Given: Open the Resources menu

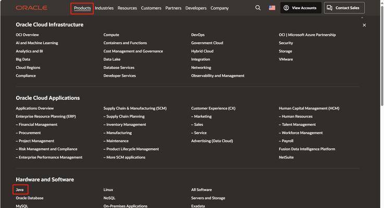Looking at the screenshot, I should click(x=127, y=8).
